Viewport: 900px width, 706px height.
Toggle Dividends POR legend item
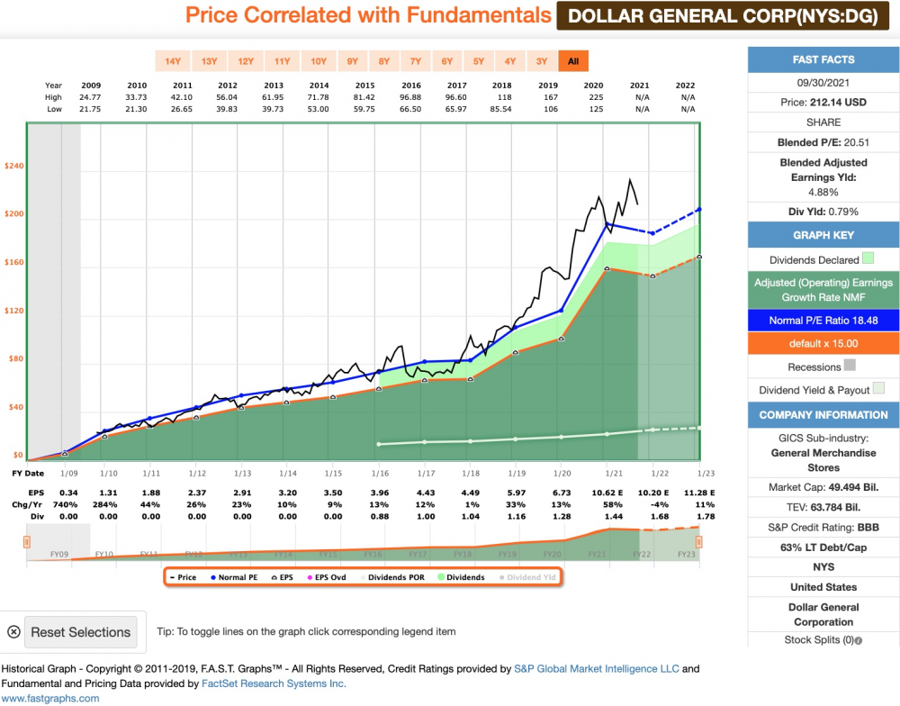point(393,577)
